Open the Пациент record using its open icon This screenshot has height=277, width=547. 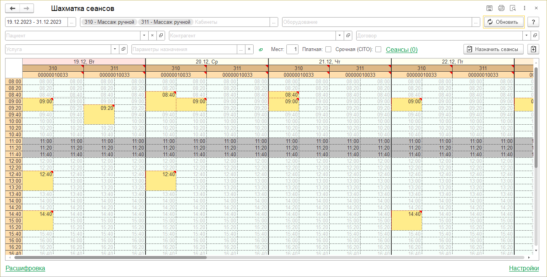pyautogui.click(x=161, y=36)
